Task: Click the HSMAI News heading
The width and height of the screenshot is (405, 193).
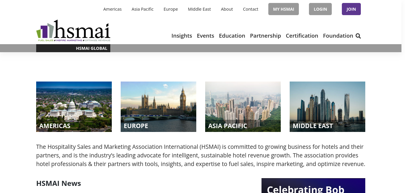Action: (58, 184)
